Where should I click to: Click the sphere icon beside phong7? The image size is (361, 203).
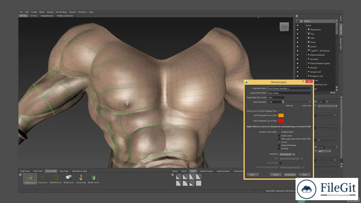pos(309,68)
